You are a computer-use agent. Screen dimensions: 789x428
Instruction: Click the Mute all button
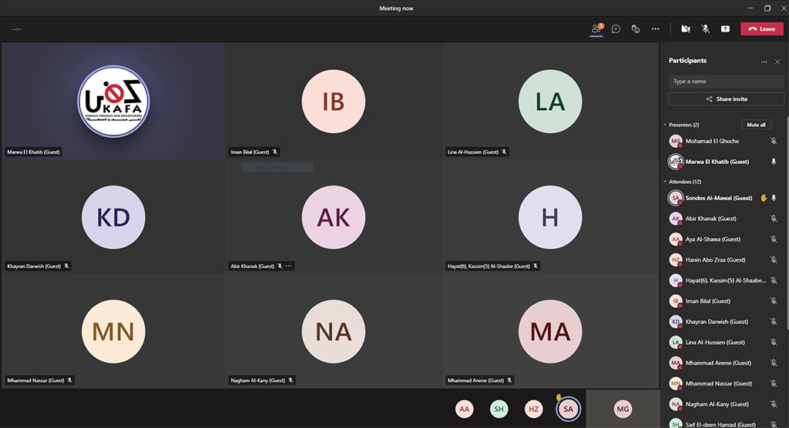[x=755, y=125]
